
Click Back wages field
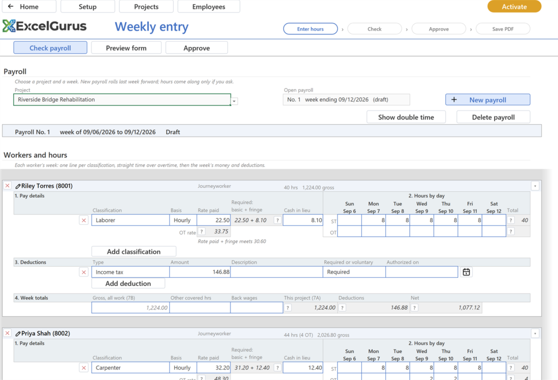pyautogui.click(x=257, y=308)
